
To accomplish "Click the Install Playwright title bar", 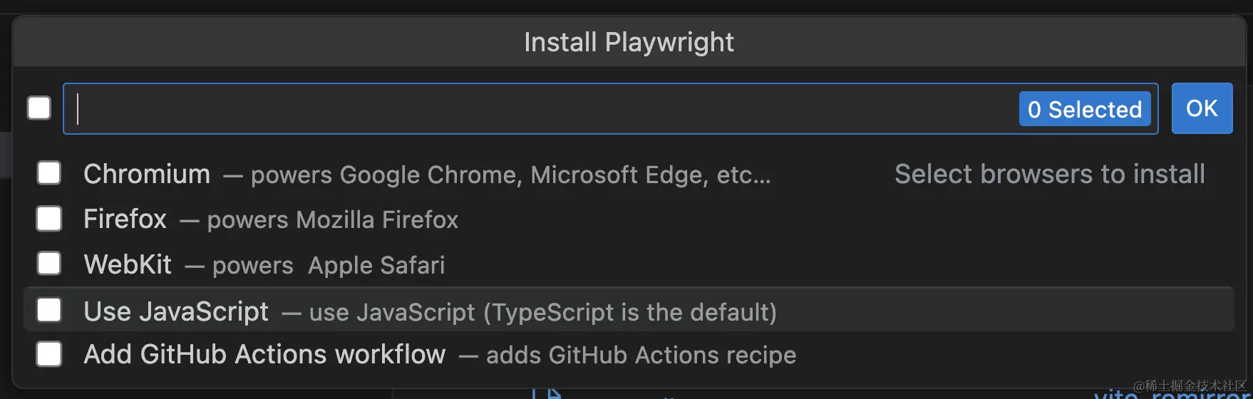I will tap(629, 42).
